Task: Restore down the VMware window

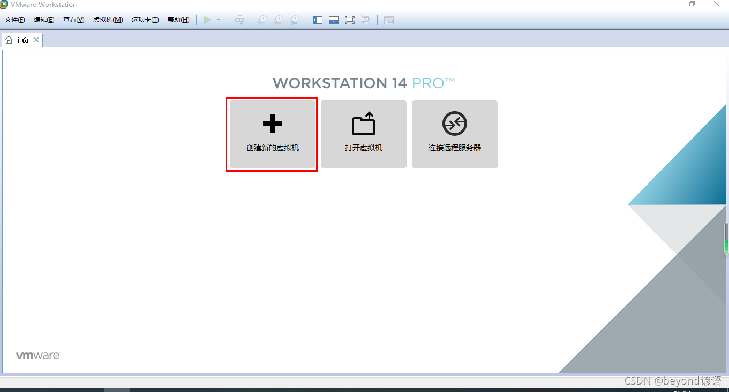Action: pos(692,4)
